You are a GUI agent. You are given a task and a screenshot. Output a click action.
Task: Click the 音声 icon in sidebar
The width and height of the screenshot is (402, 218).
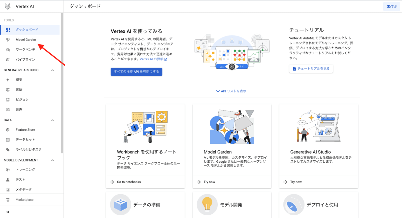point(8,110)
